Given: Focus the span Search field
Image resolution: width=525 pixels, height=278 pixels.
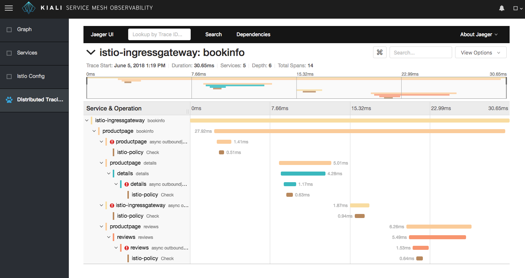Looking at the screenshot, I should [421, 52].
